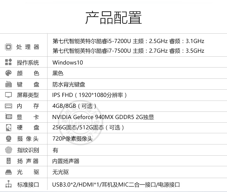Click the standard ports network icon
This screenshot has height=192, width=227.
[x=8, y=184]
